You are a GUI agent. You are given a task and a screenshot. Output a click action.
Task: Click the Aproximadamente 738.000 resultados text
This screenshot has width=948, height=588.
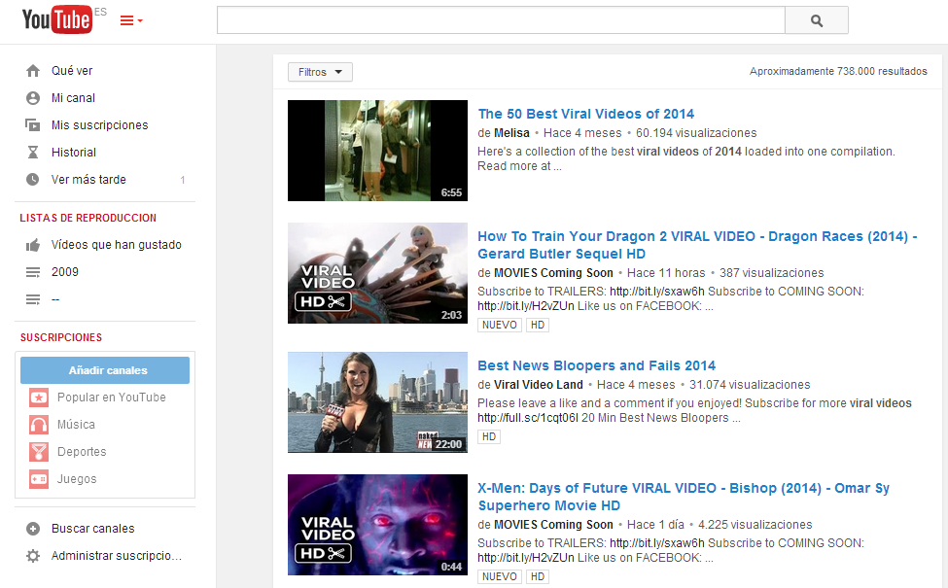click(838, 71)
